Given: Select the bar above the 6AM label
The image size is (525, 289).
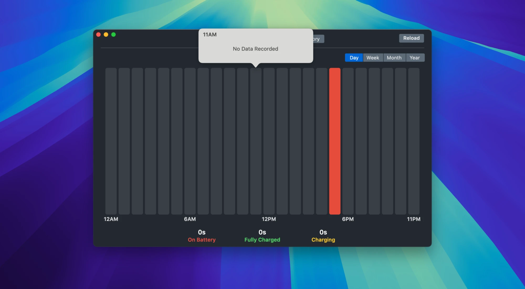Looking at the screenshot, I should (x=190, y=141).
